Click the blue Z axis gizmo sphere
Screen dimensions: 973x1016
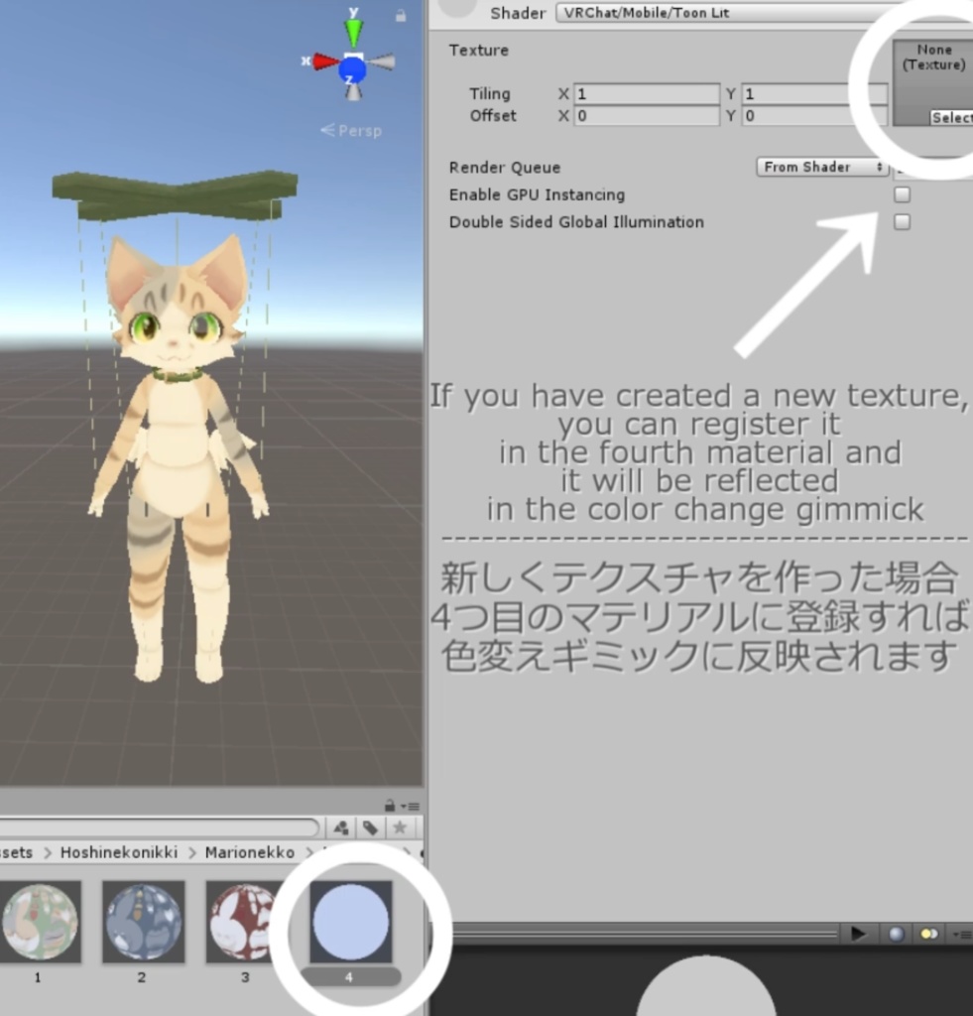click(352, 69)
